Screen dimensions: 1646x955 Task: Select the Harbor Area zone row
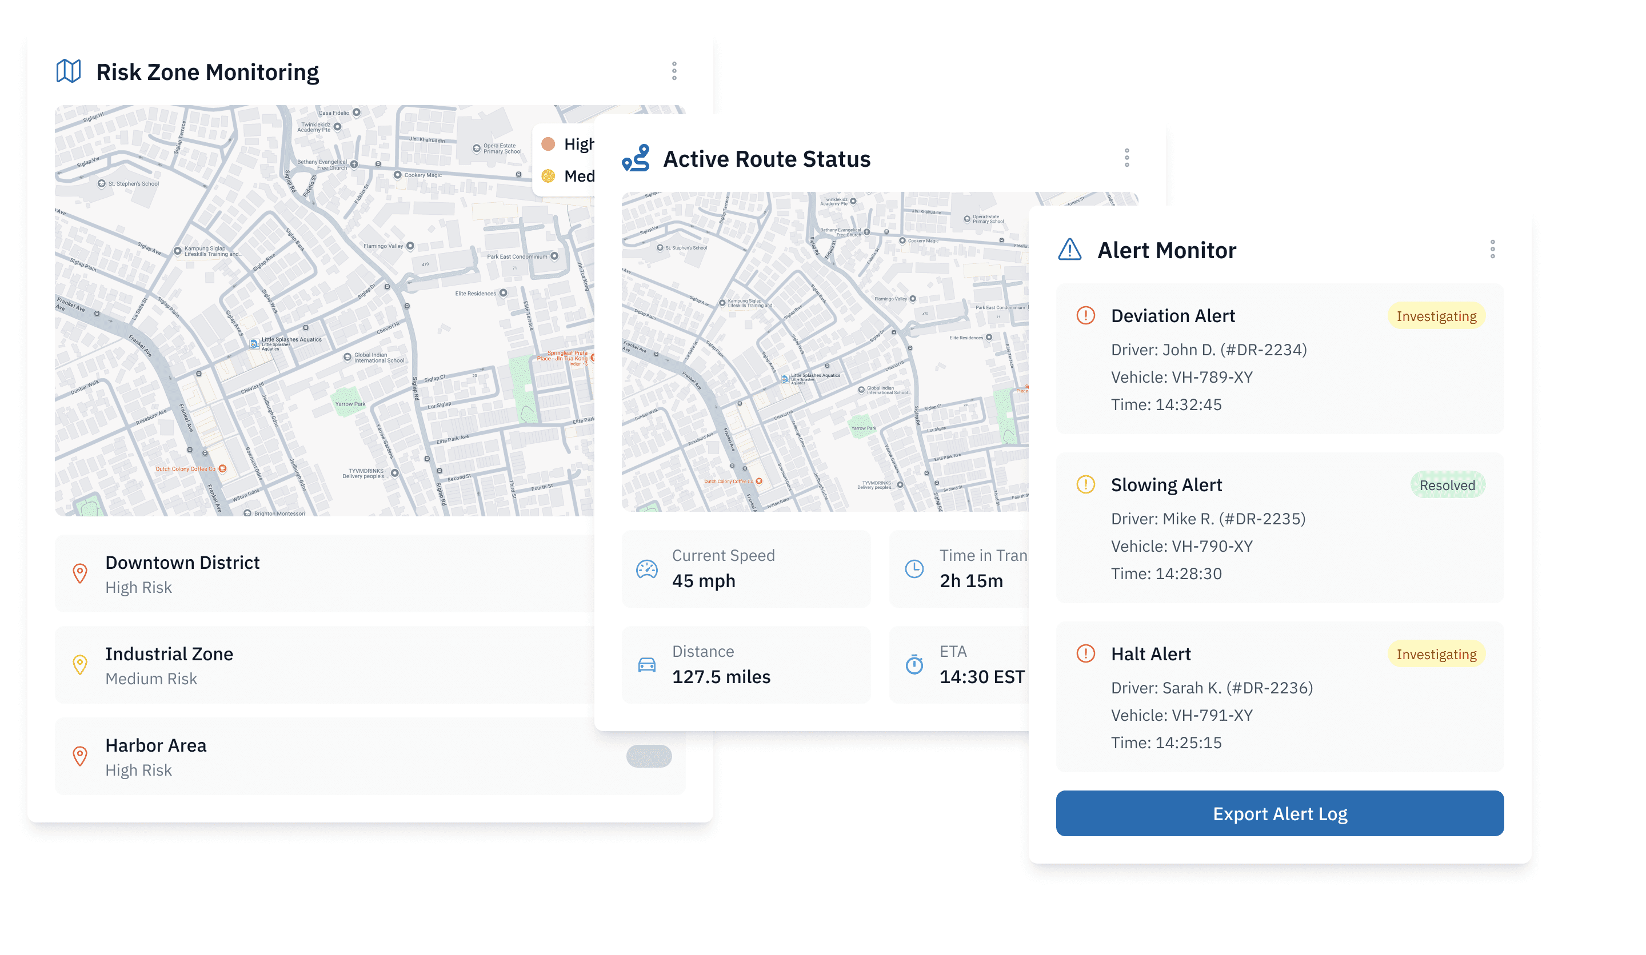(x=370, y=757)
